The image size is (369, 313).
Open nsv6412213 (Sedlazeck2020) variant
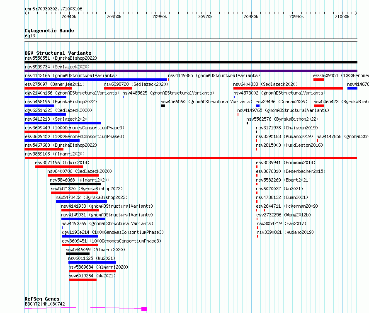[x=57, y=119]
